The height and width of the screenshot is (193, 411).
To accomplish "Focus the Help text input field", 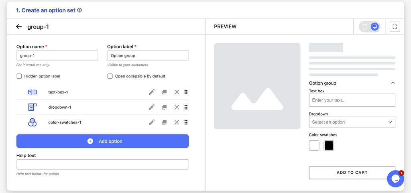I will tap(102, 165).
